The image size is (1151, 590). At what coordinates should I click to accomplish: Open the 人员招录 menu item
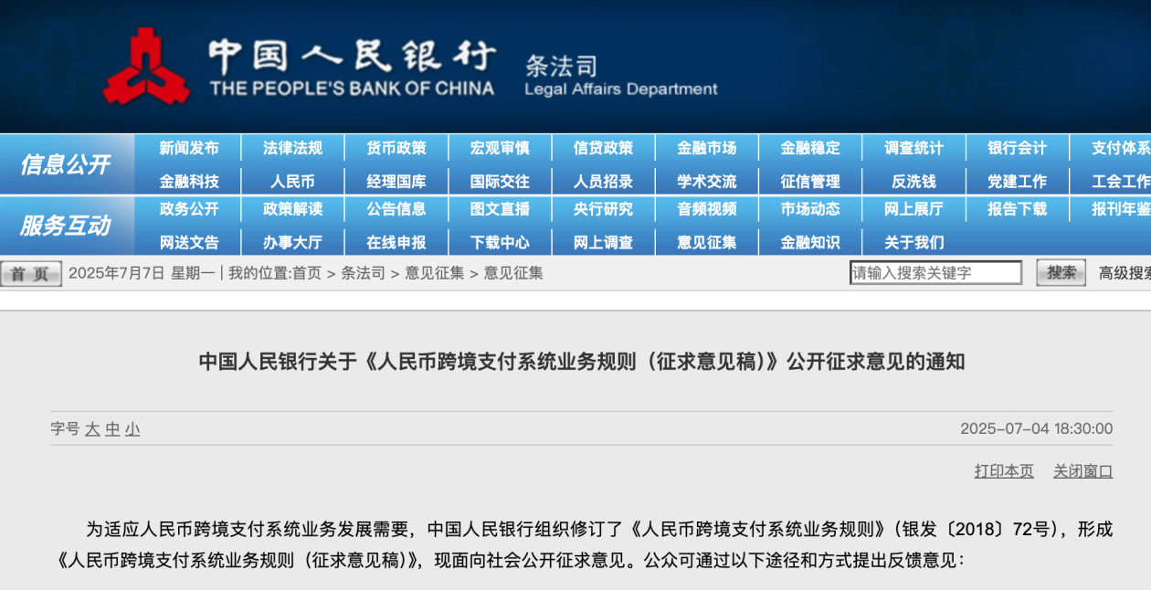pyautogui.click(x=603, y=182)
